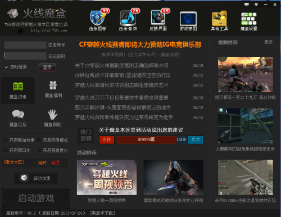Open article 穿越火线刀手不仅仅是要技术
The width and height of the screenshot is (281, 217).
coord(121,98)
